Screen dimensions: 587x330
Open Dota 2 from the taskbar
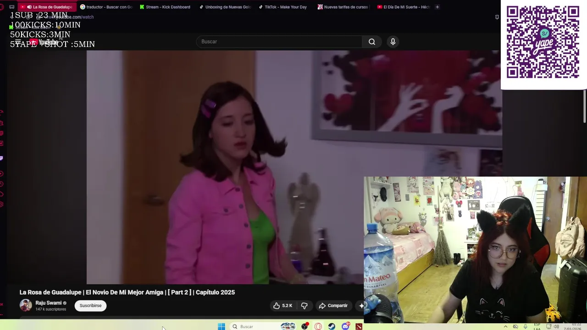point(359,326)
